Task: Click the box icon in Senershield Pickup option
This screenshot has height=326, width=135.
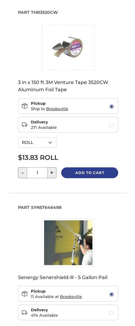Action: (x=25, y=294)
